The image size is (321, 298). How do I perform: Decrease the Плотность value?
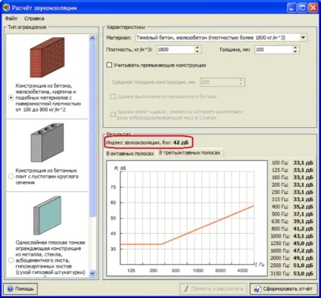point(198,51)
